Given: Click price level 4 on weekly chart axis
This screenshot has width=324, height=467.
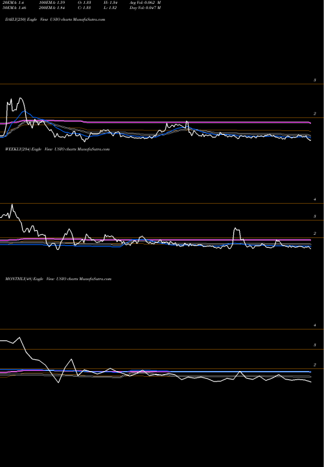Looking at the screenshot, I should pos(315,200).
